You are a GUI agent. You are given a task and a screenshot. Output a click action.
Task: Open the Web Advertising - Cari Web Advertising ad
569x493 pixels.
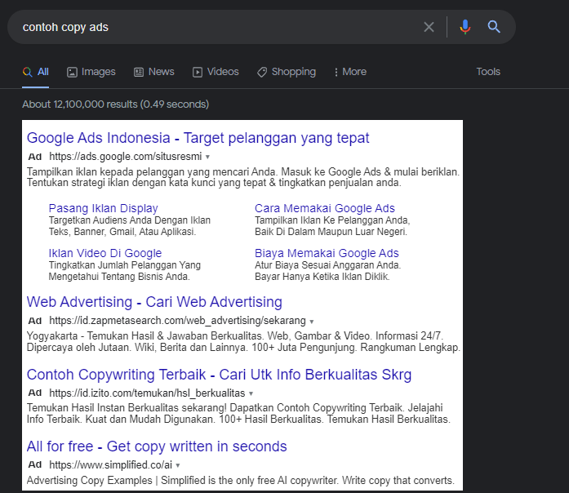pyautogui.click(x=154, y=302)
